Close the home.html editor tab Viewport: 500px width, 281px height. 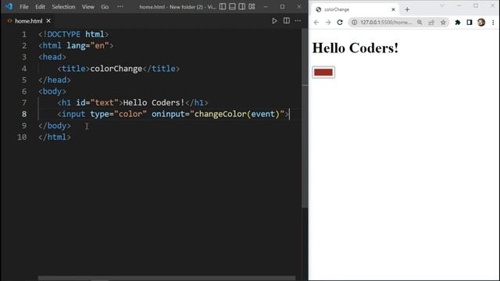tap(48, 21)
